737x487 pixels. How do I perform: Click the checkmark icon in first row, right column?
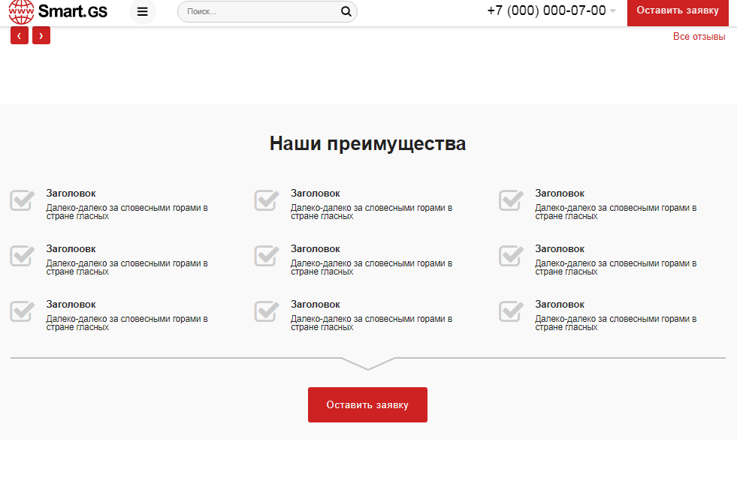[x=511, y=200]
